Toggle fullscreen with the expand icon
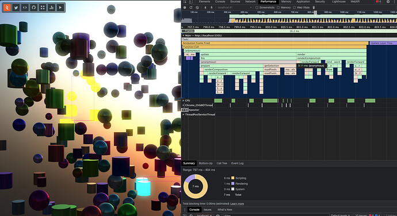 pyautogui.click(x=43, y=7)
